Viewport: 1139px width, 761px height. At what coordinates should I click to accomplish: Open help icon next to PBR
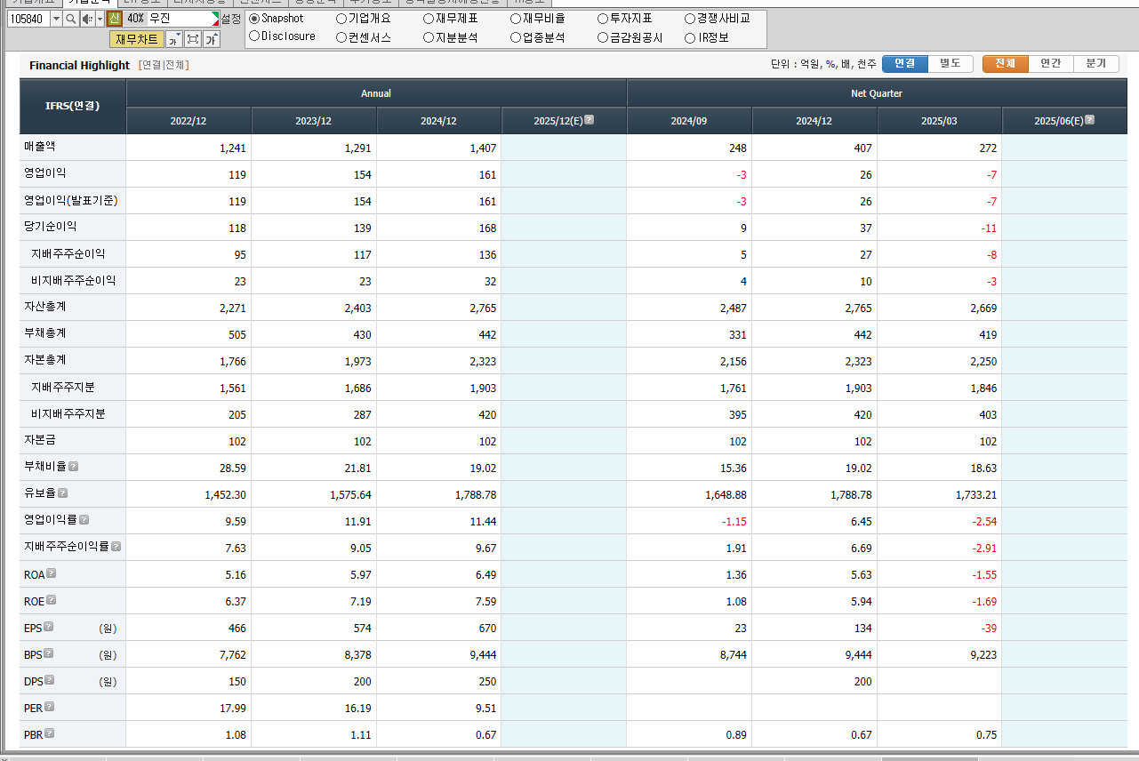(50, 733)
